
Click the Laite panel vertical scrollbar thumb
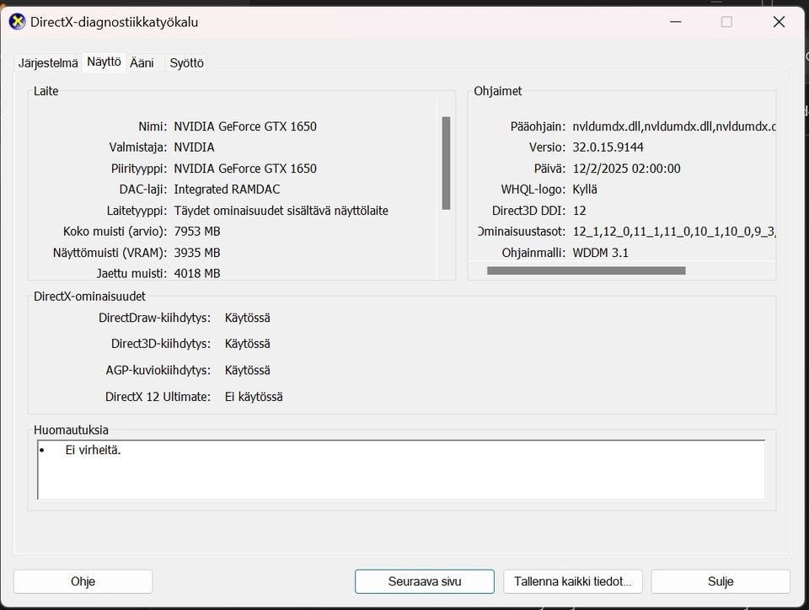point(447,163)
